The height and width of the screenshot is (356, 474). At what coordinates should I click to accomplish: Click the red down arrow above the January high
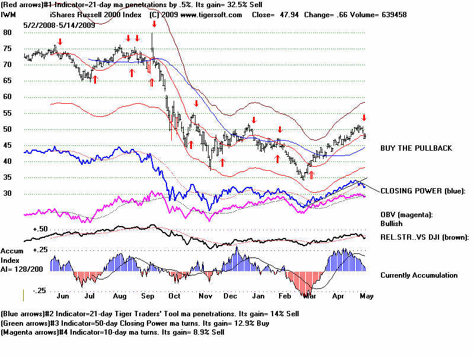pos(253,119)
